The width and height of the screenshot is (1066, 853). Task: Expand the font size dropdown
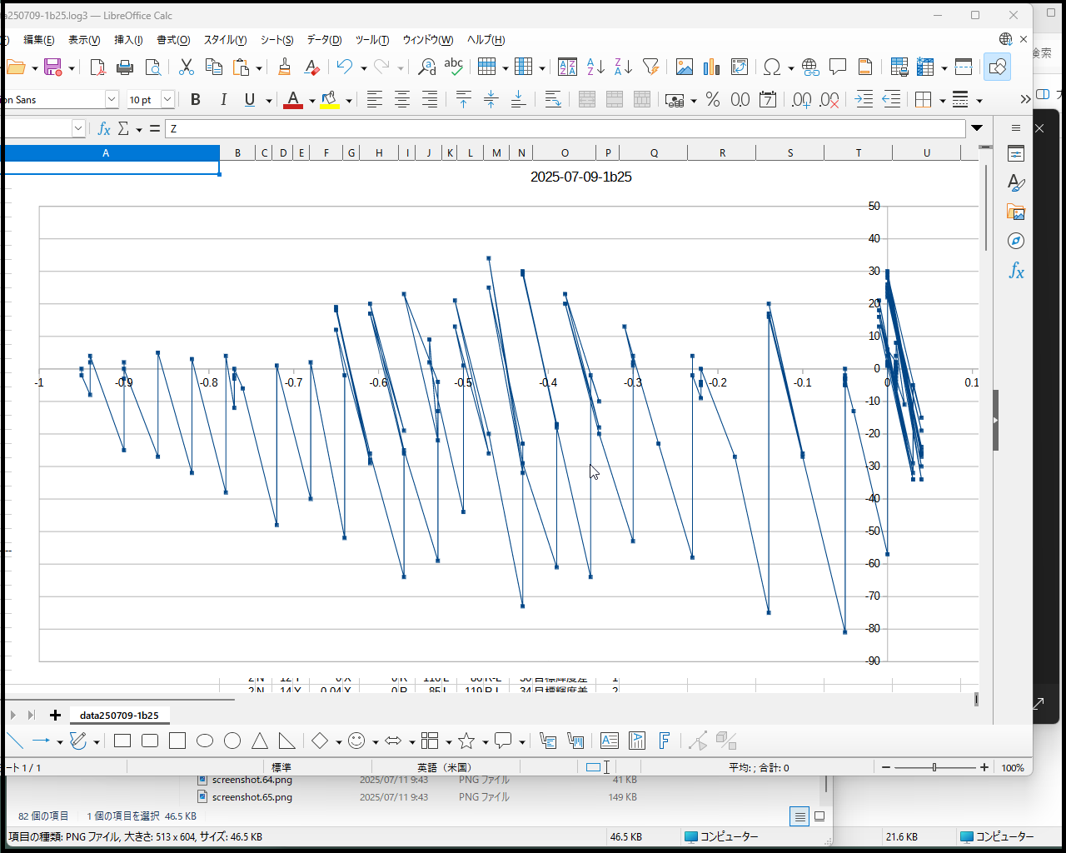pyautogui.click(x=167, y=100)
